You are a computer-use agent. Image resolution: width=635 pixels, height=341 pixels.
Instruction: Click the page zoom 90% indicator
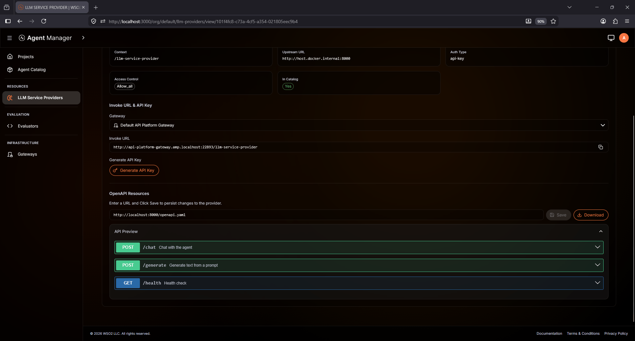point(541,21)
